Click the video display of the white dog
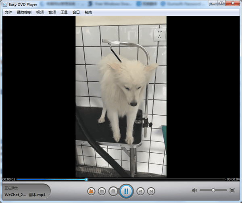 tap(121, 97)
